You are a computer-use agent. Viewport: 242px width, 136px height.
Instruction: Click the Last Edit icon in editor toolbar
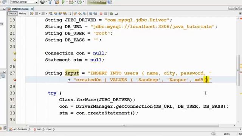click(32, 14)
